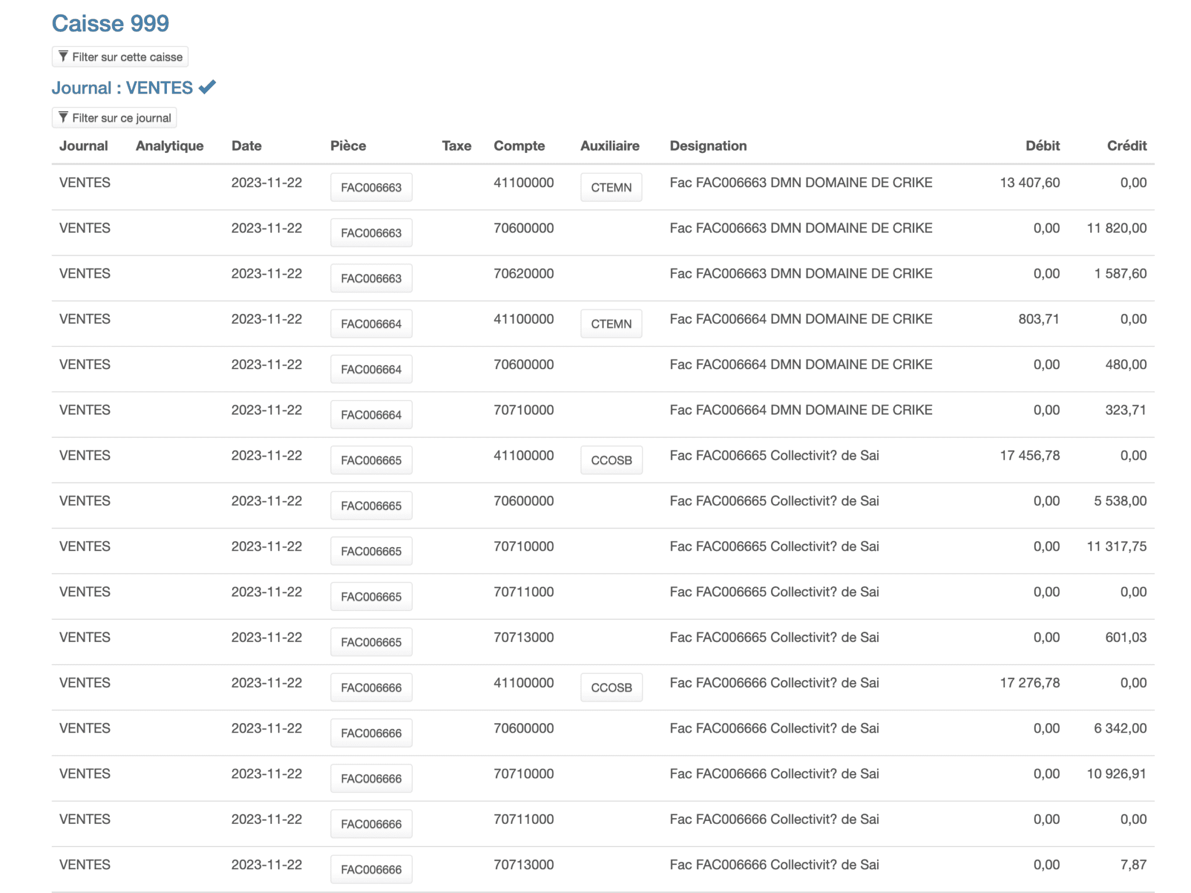
Task: Click account 70711000 on the FAC006666 row
Action: 524,819
